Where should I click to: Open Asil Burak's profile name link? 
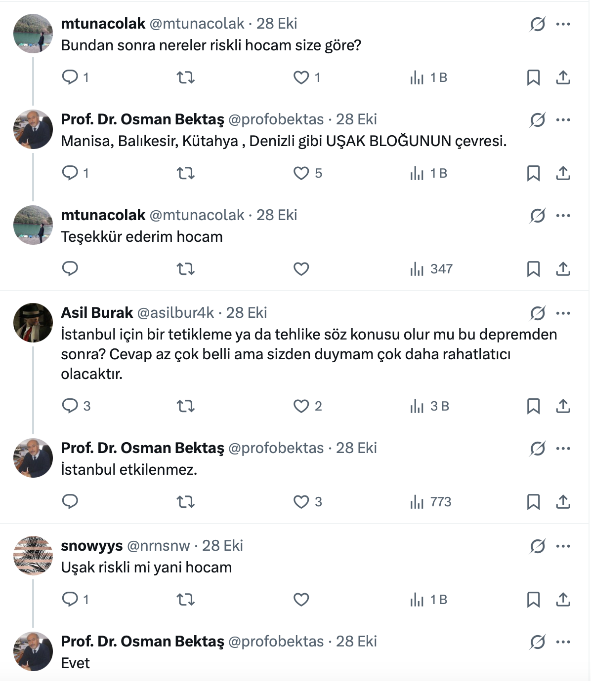(97, 313)
